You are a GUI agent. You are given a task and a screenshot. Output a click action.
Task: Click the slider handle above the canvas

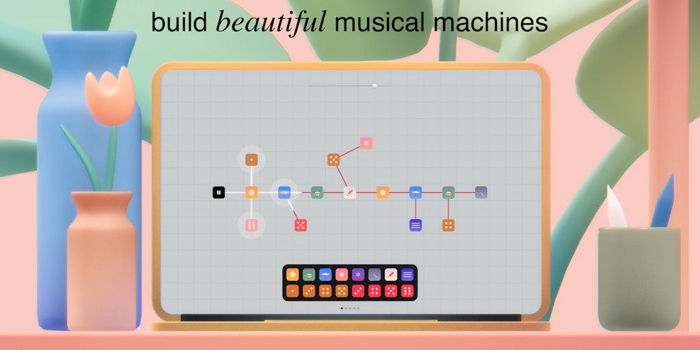[375, 85]
